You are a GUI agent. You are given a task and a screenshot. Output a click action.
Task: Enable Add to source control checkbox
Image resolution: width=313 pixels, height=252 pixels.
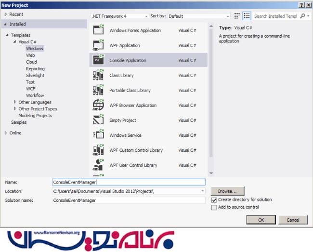point(214,207)
